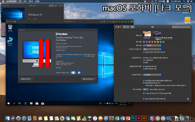
Task: Open Task View in Windows taskbar
Action: (19, 103)
